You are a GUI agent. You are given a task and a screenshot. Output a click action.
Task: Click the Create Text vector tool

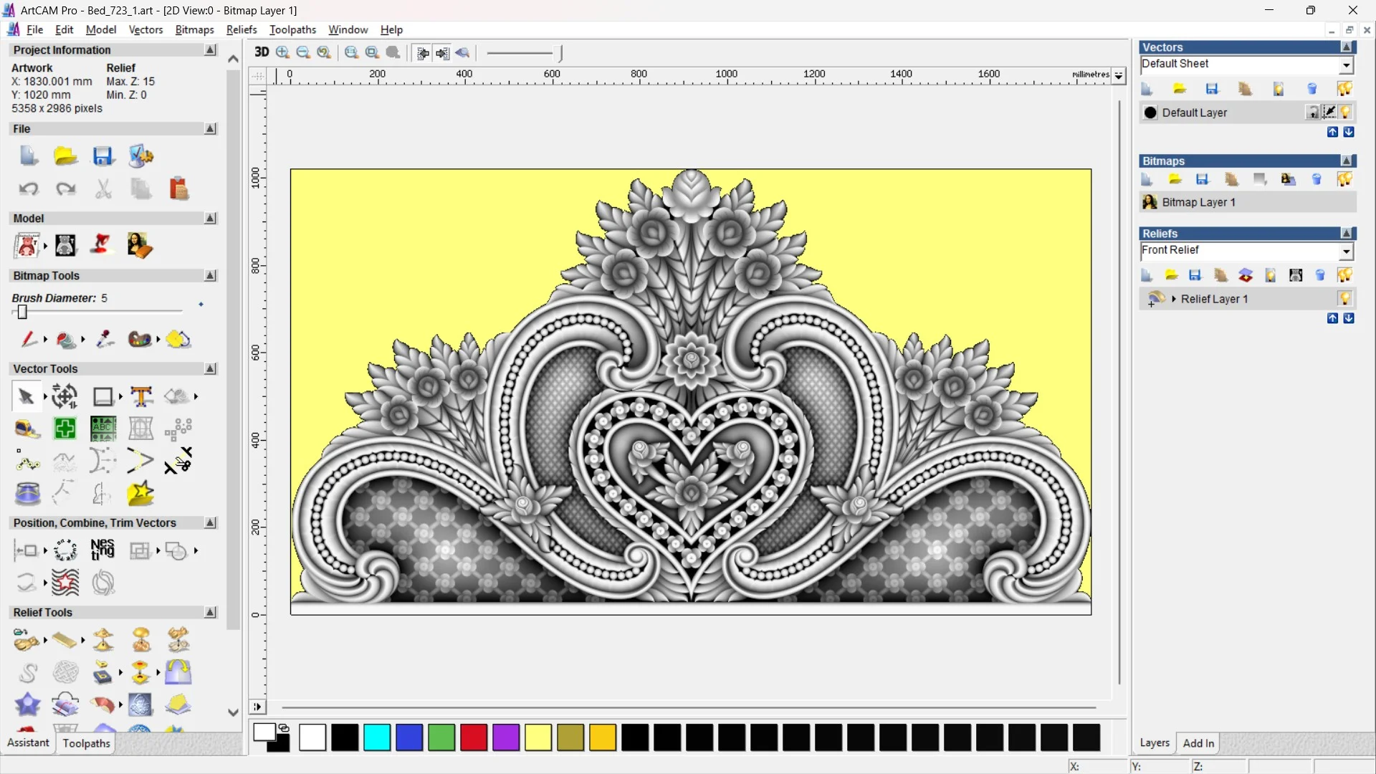click(x=141, y=396)
